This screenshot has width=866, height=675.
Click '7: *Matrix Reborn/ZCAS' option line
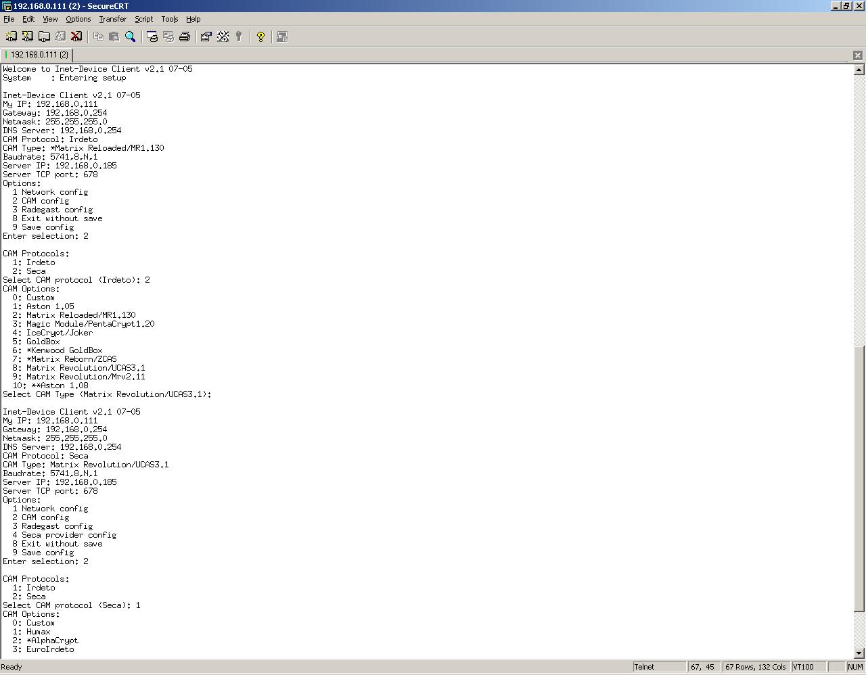pyautogui.click(x=64, y=359)
